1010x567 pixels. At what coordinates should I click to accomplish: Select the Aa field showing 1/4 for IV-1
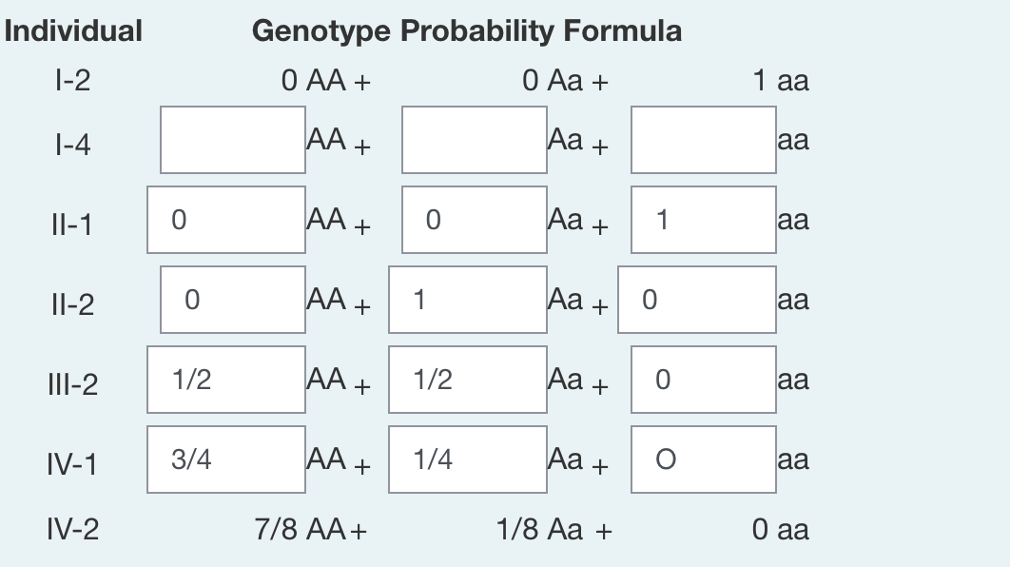[x=465, y=459]
